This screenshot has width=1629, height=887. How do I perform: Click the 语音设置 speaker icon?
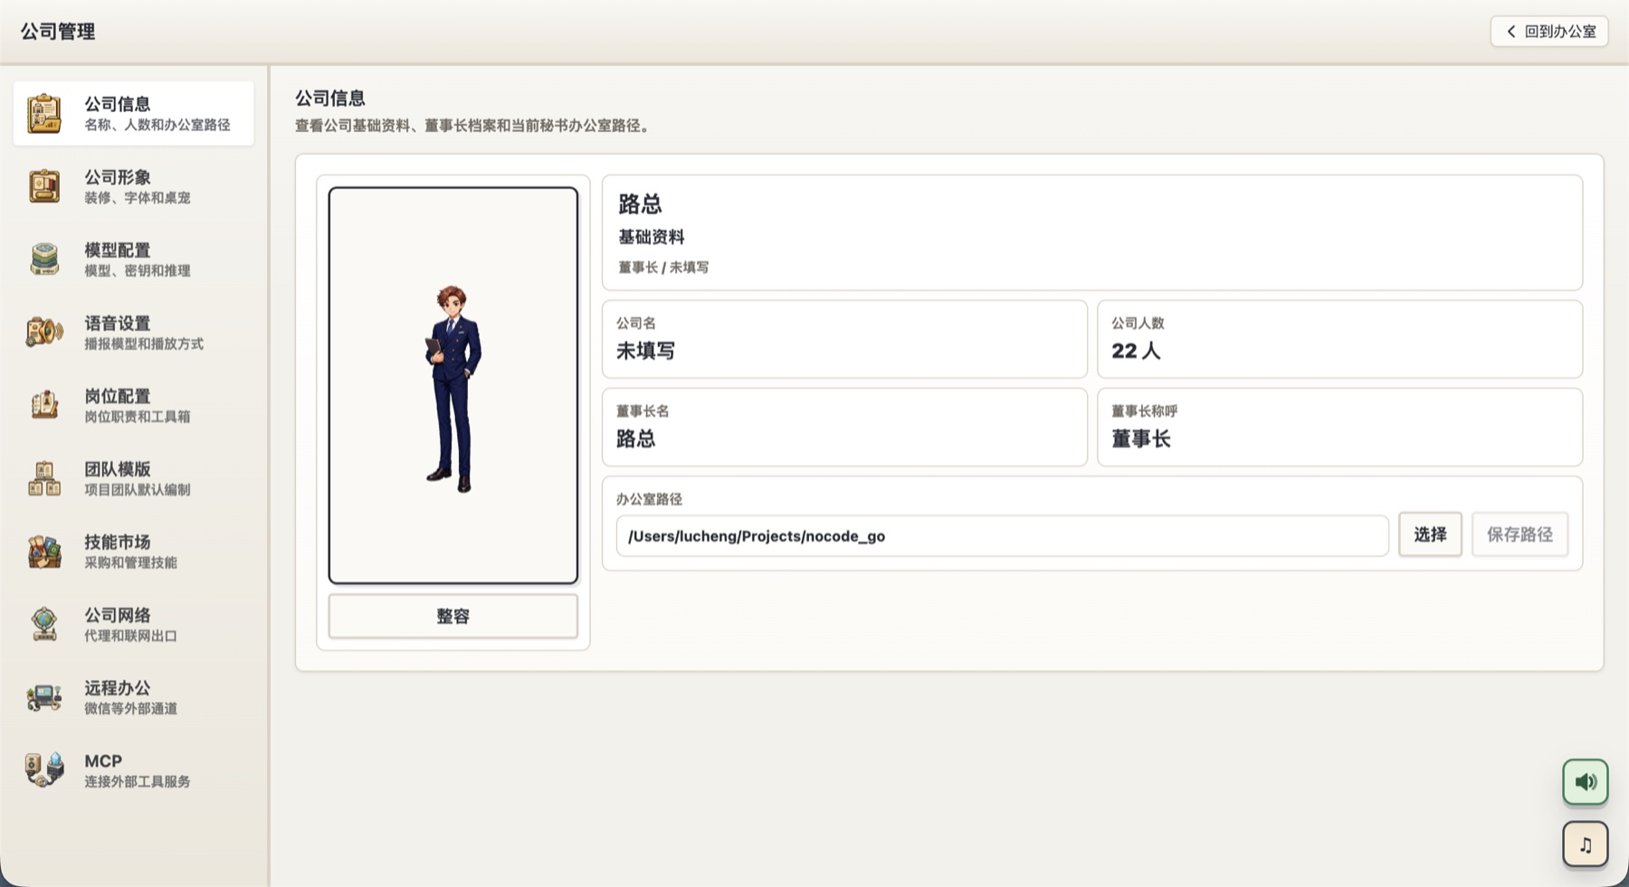click(x=43, y=333)
